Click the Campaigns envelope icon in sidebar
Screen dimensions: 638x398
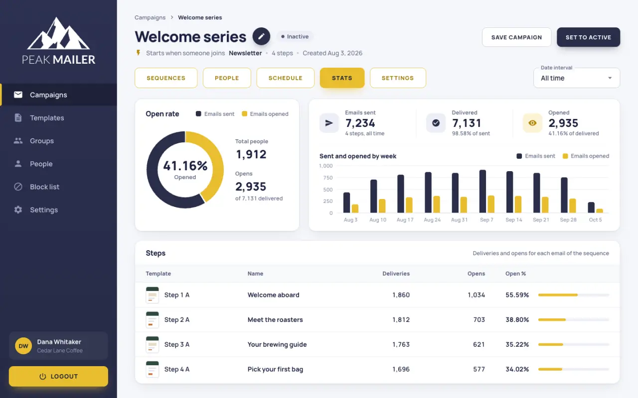[18, 95]
